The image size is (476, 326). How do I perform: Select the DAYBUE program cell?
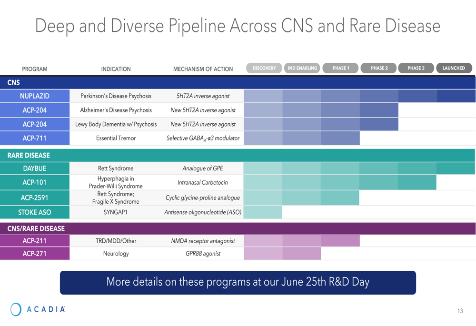(x=35, y=168)
